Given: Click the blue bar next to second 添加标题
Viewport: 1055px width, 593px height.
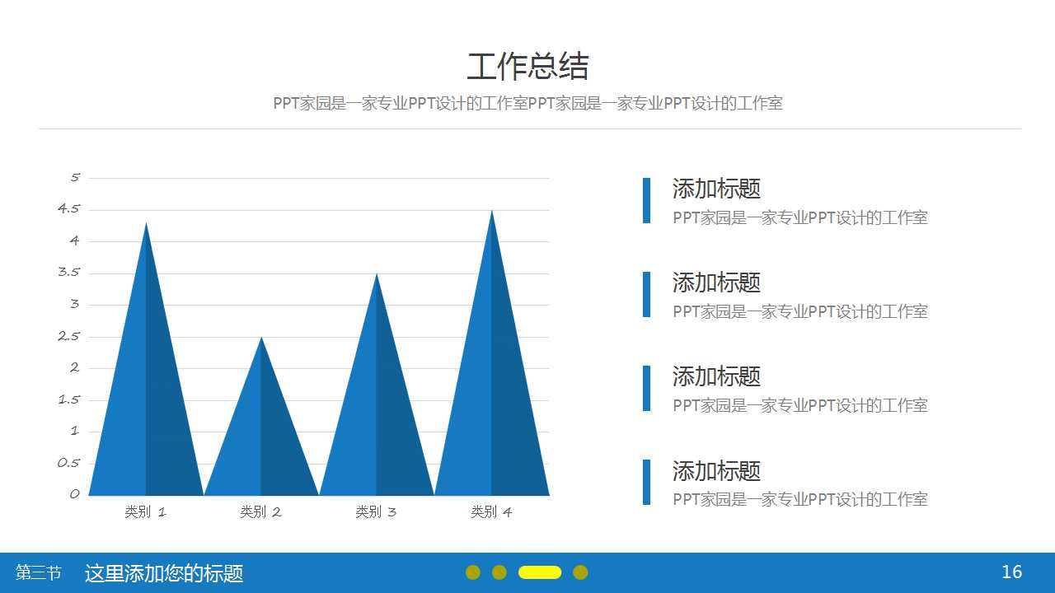Looking at the screenshot, I should [646, 295].
